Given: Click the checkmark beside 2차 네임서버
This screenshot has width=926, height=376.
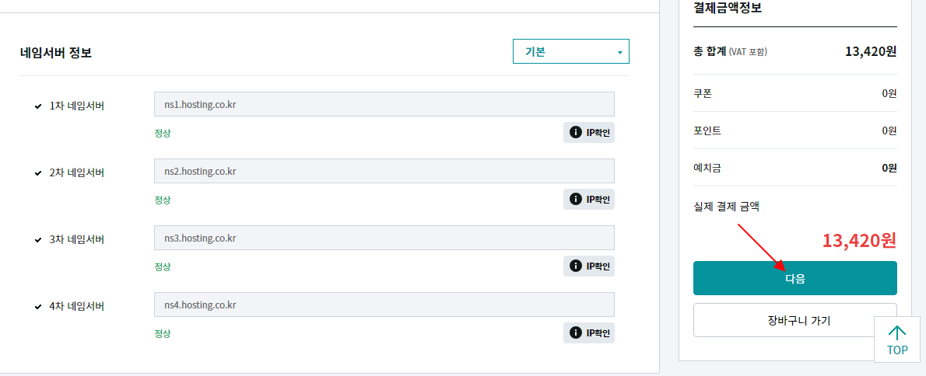Looking at the screenshot, I should pyautogui.click(x=38, y=173).
